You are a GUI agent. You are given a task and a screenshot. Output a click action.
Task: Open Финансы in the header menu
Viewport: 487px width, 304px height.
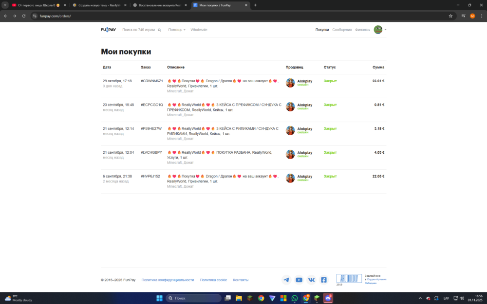(x=362, y=30)
